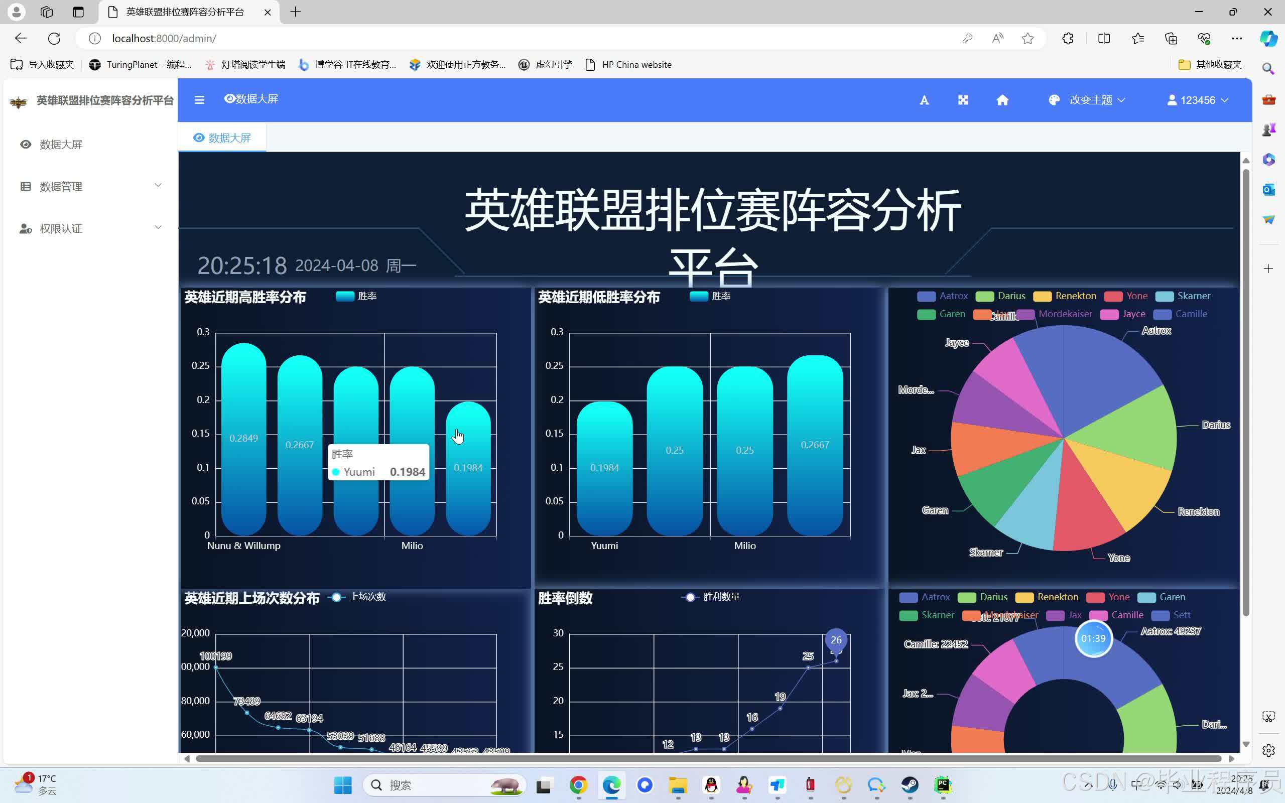
Task: Select the 数据大屏 tab
Action: (222, 138)
